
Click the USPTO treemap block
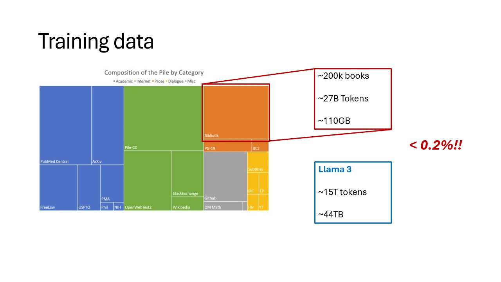pos(89,187)
